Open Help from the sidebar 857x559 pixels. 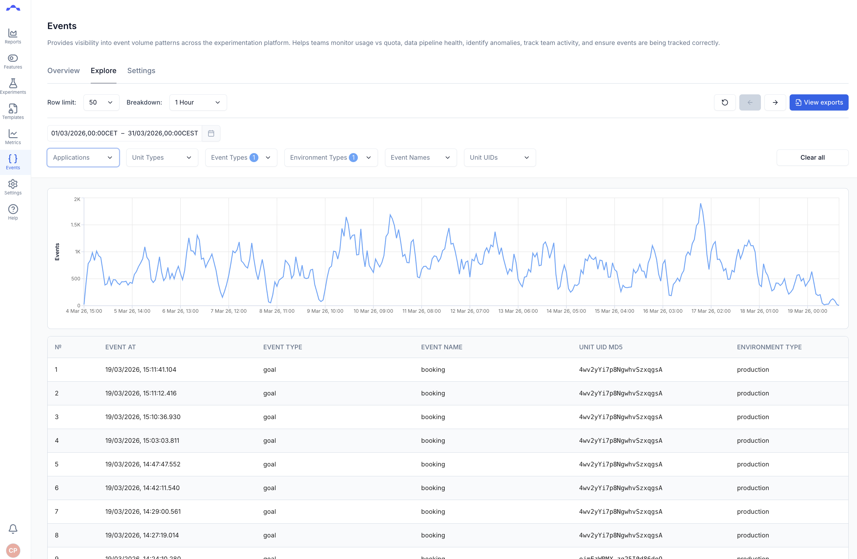[x=13, y=213]
